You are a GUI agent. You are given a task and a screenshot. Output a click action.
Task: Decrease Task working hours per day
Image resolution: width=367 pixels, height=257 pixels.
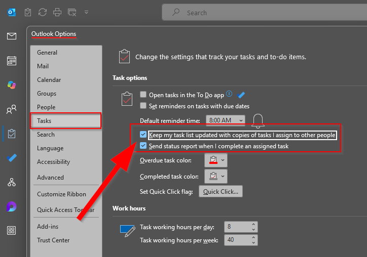tap(253, 230)
